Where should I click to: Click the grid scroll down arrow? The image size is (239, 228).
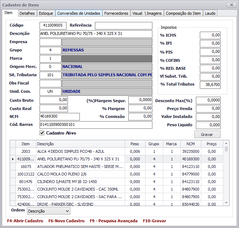tap(226, 203)
